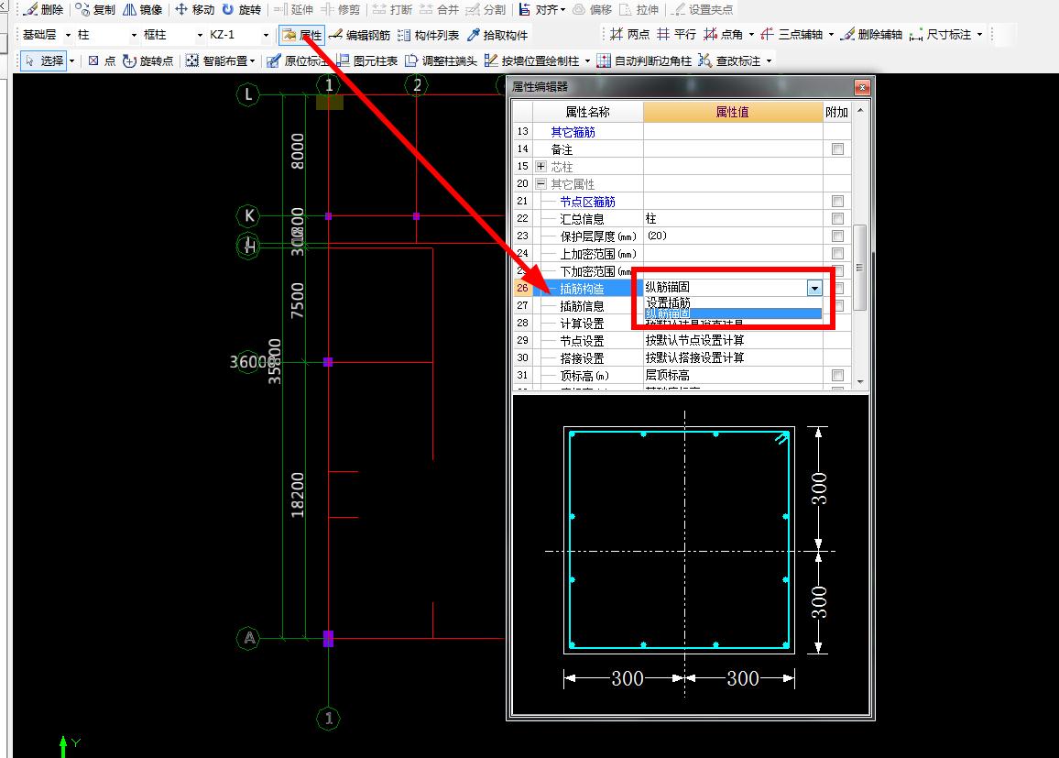Choose 纵筋锚固 option in dropdown list
The width and height of the screenshot is (1059, 758).
pos(733,313)
